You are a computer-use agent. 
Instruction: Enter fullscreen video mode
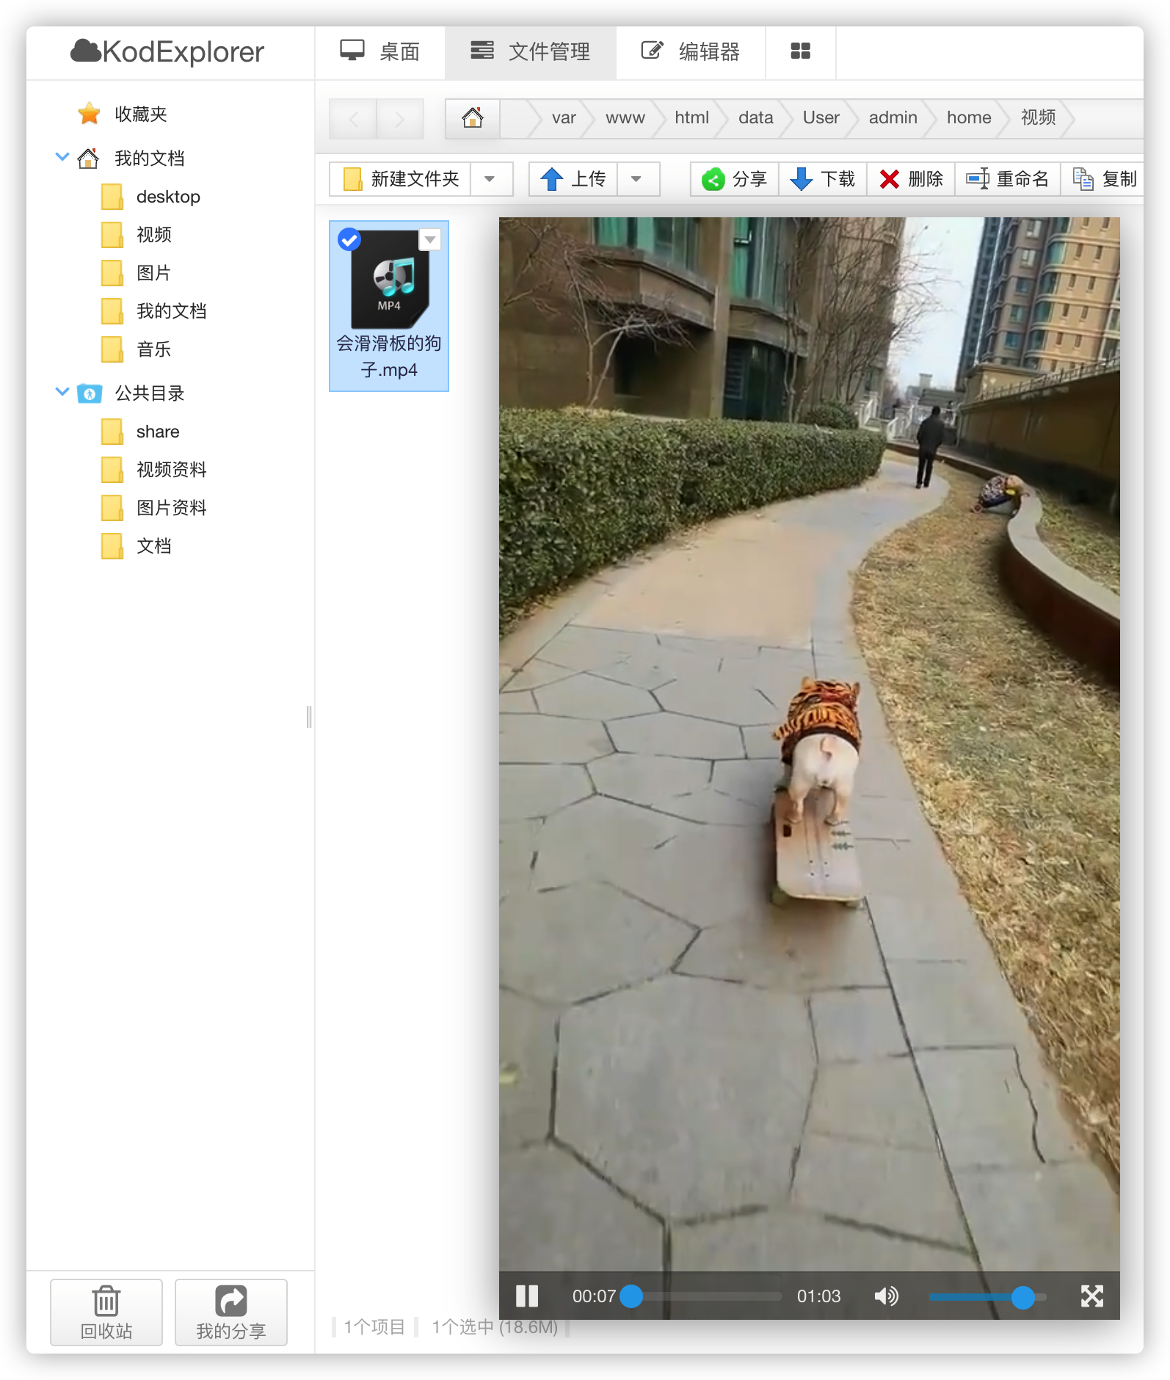tap(1091, 1296)
